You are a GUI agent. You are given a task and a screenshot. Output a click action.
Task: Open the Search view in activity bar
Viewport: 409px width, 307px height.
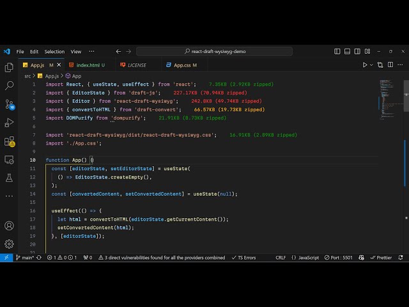pyautogui.click(x=9, y=85)
